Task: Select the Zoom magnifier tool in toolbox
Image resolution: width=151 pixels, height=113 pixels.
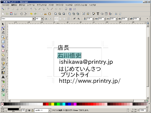Action: pyautogui.click(x=3, y=37)
